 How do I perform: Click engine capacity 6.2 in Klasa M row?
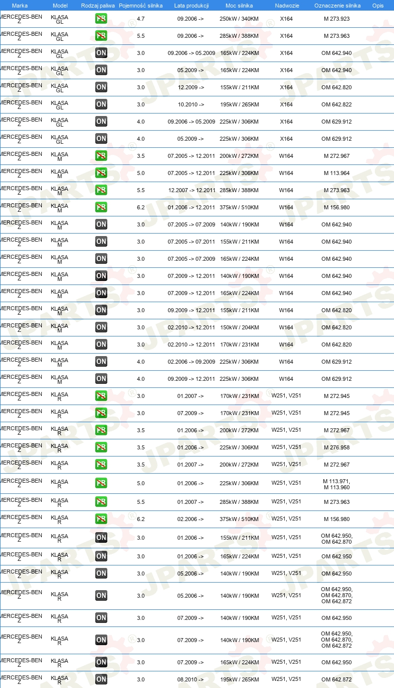[141, 207]
